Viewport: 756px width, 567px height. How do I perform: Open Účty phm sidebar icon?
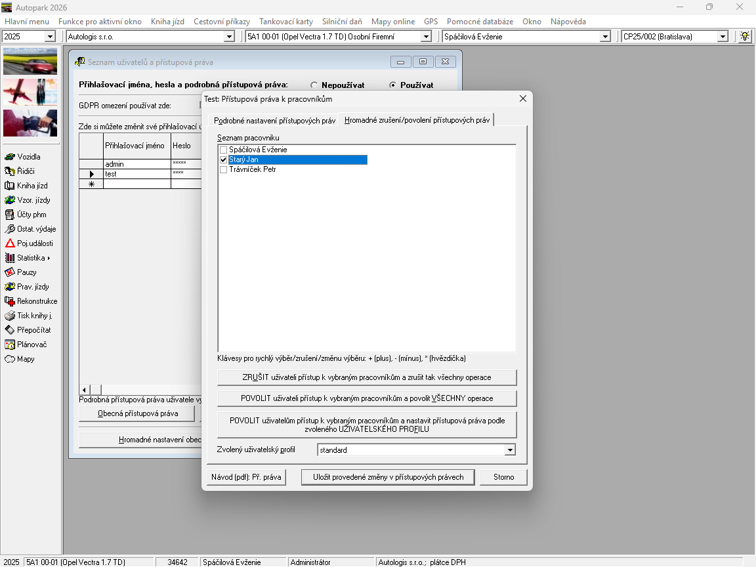[x=10, y=215]
